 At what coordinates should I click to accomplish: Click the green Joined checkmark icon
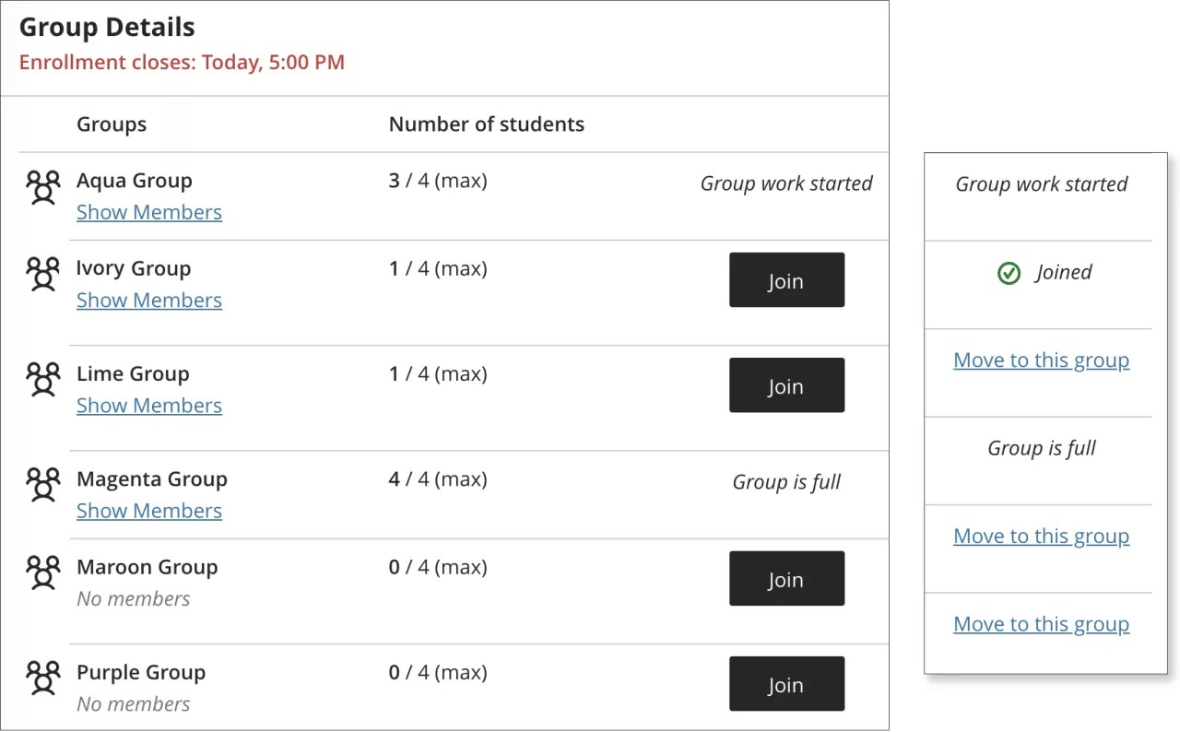1009,273
